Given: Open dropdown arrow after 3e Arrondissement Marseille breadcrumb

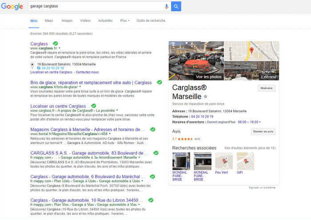Looking at the screenshot, I should [x=139, y=157].
